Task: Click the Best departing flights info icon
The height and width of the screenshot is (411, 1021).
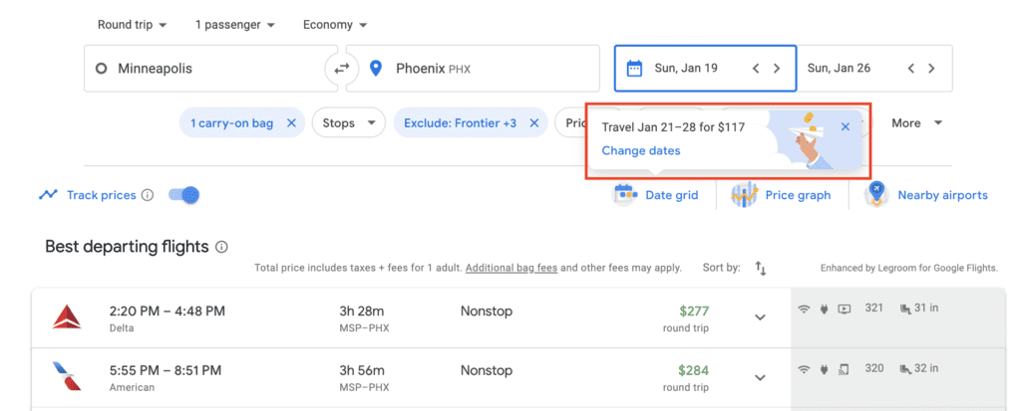Action: [x=221, y=247]
